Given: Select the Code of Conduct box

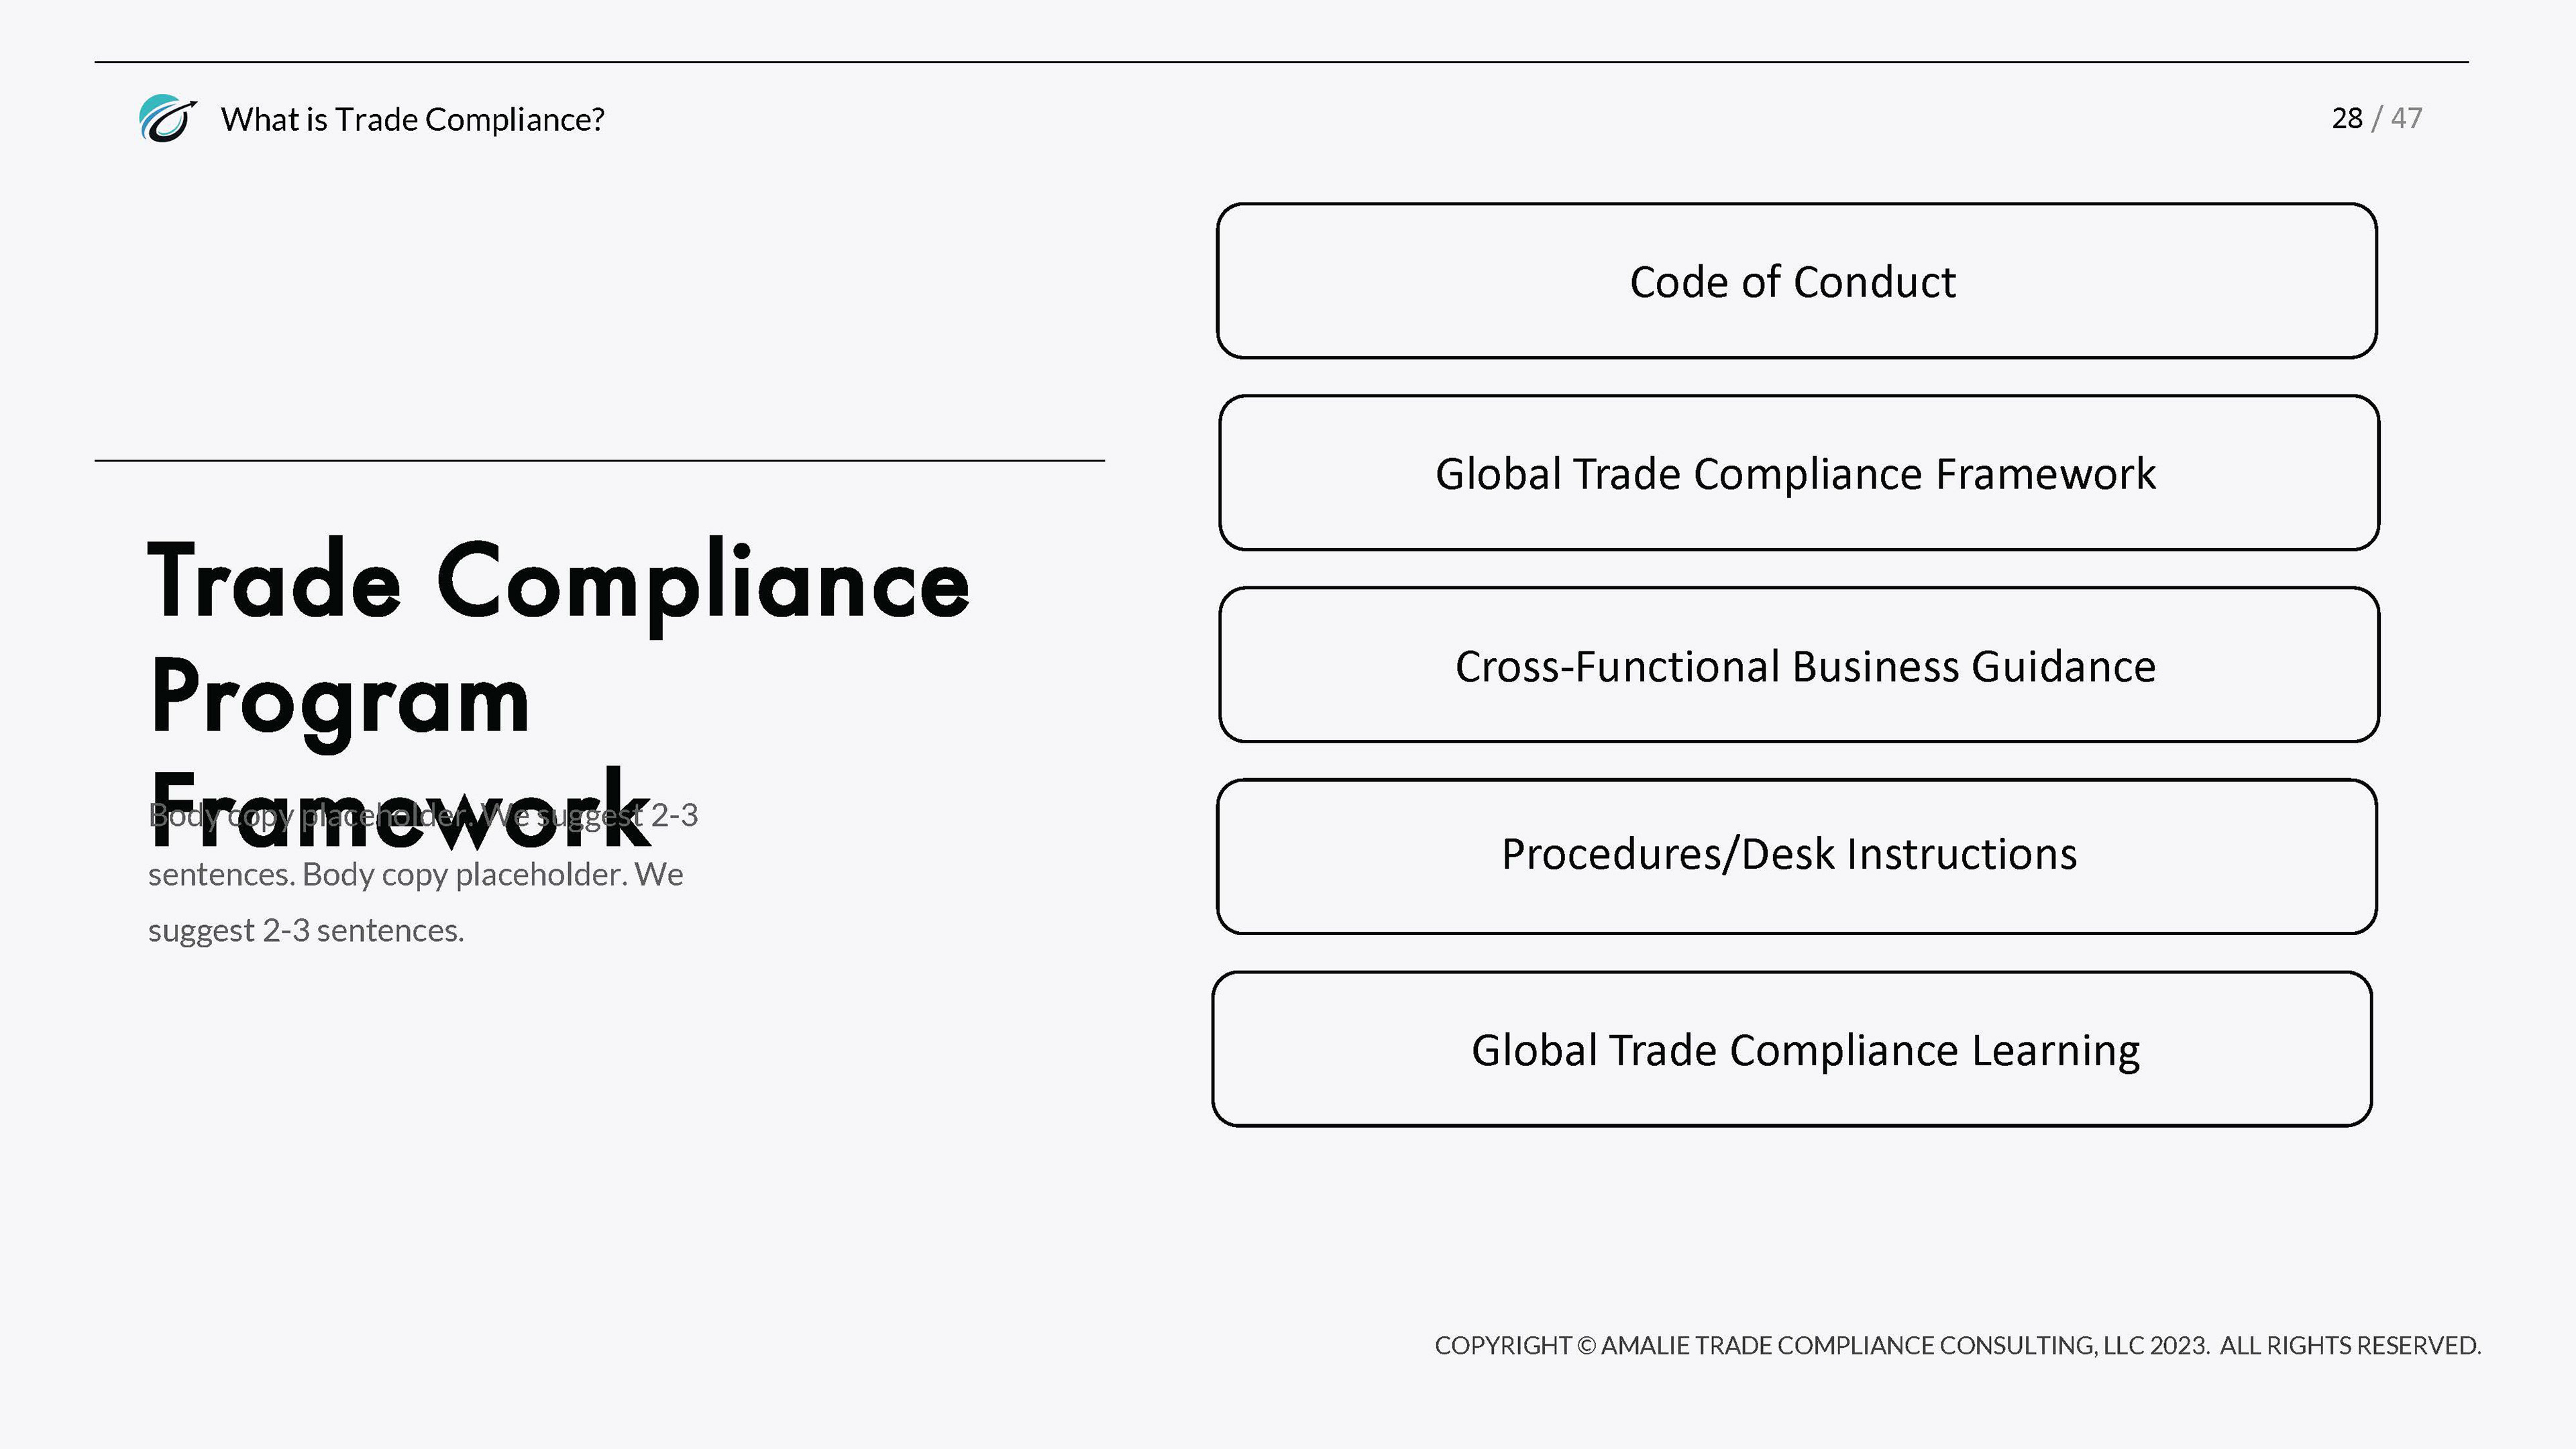Looking at the screenshot, I should pyautogui.click(x=1796, y=281).
